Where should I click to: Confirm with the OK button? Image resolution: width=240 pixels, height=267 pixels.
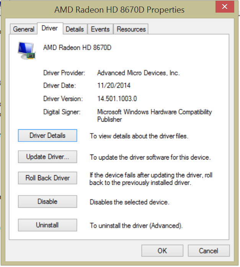[x=162, y=251]
